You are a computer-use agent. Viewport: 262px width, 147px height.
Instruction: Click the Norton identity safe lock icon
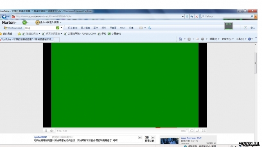tap(37, 22)
